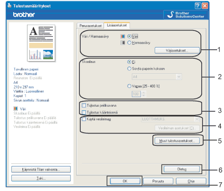The height and width of the screenshot is (191, 224).
Task: Increase the scaling percent stepper
Action: click(143, 93)
